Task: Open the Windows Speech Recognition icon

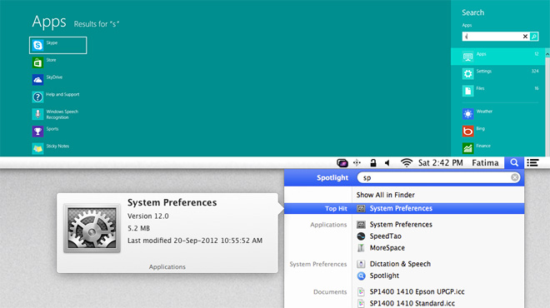Action: 37,114
